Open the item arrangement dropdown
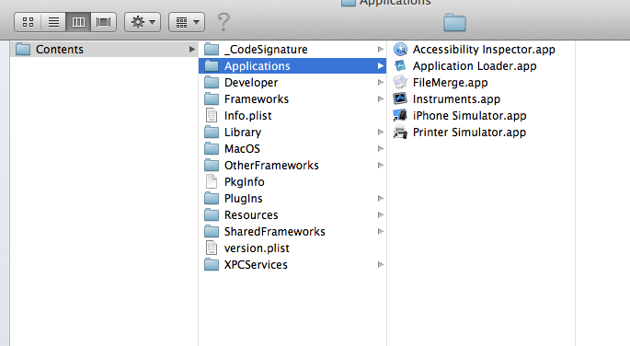This screenshot has height=346, width=630. [187, 22]
